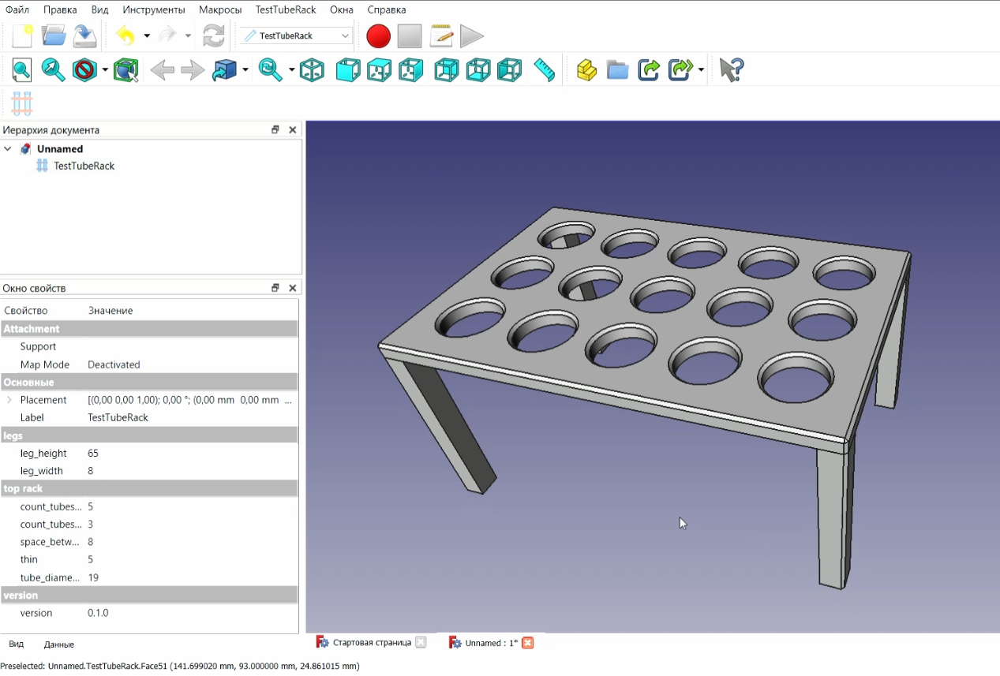Image resolution: width=1000 pixels, height=676 pixels.
Task: Activate the What's This help cursor
Action: coord(732,70)
